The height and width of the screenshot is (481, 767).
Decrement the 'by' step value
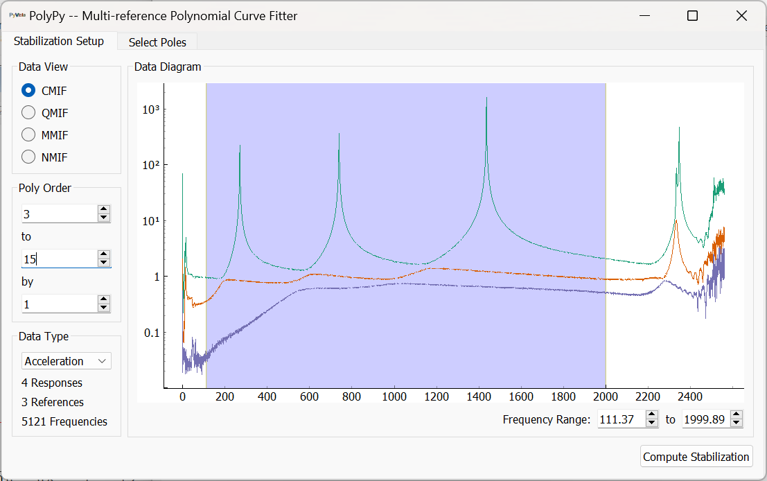[x=104, y=308]
